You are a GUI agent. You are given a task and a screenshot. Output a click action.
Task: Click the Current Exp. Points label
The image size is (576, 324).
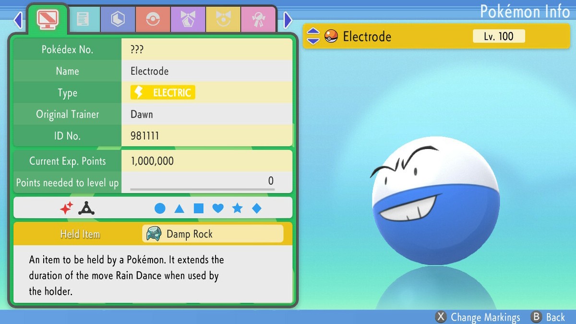coord(68,161)
